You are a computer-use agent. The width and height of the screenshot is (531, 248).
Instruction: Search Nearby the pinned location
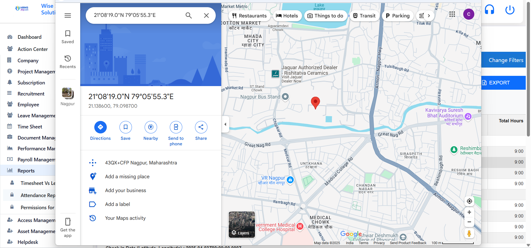click(151, 131)
